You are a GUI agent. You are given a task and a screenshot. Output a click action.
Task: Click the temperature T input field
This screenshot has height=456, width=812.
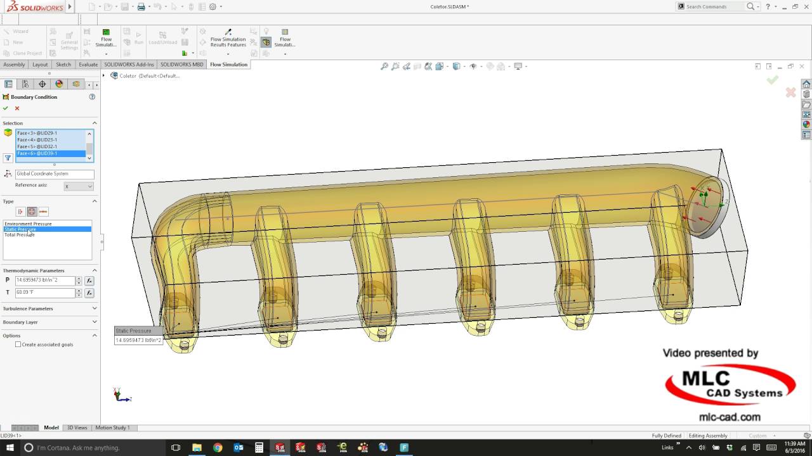pos(45,293)
